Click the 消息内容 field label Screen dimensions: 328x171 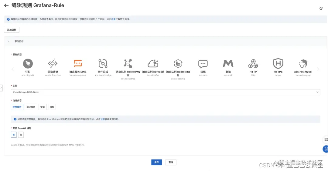[x=17, y=101]
